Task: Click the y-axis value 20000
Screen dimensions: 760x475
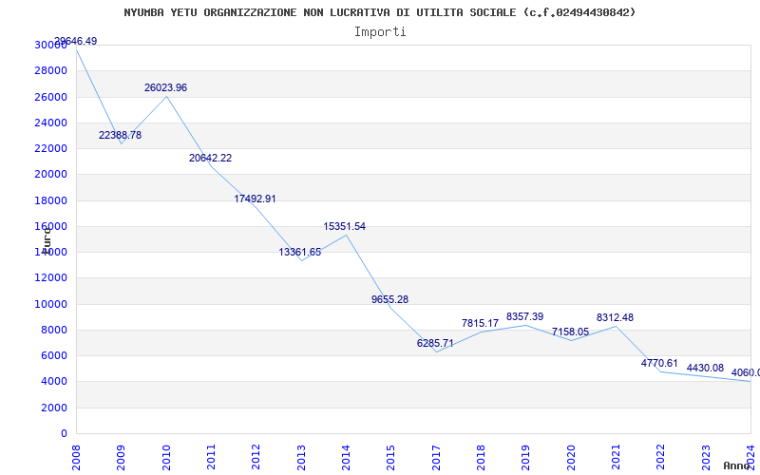Action: point(51,175)
